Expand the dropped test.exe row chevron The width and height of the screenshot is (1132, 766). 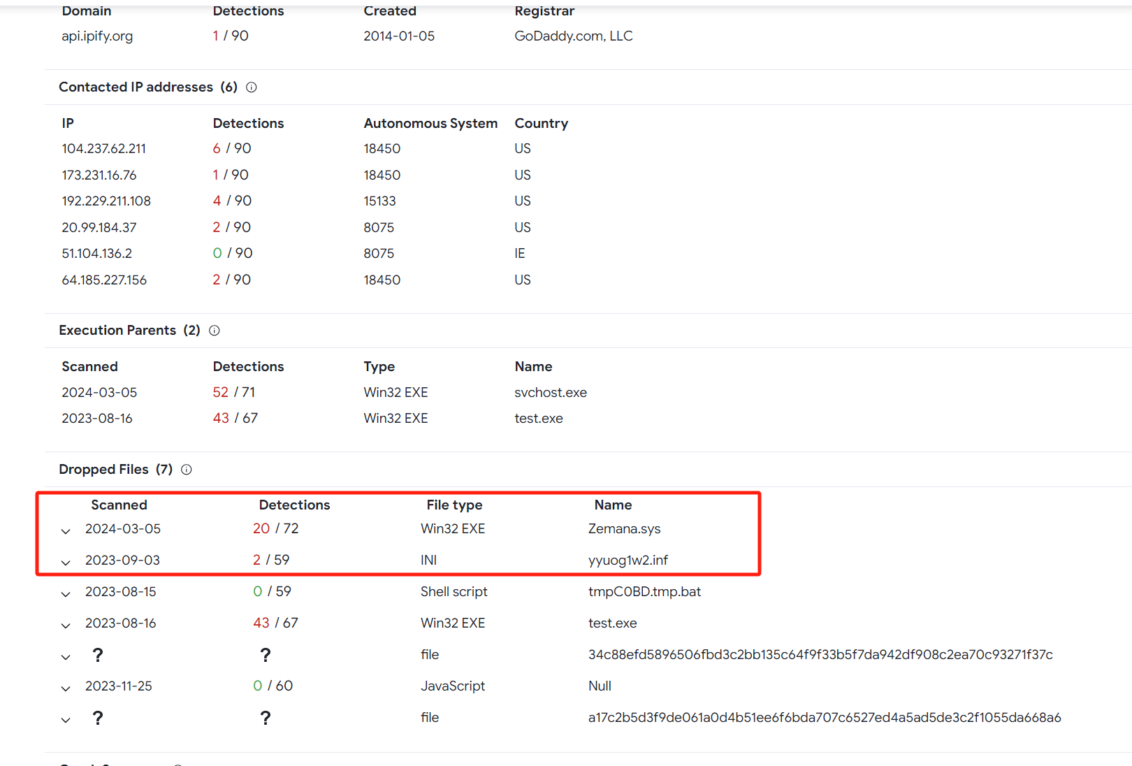pyautogui.click(x=66, y=626)
